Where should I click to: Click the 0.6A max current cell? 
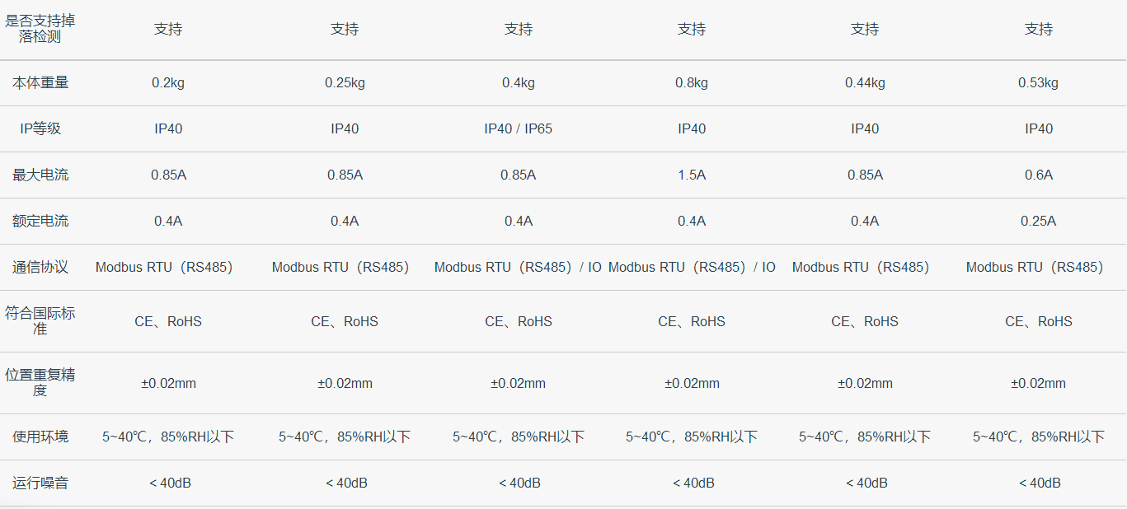(1038, 175)
